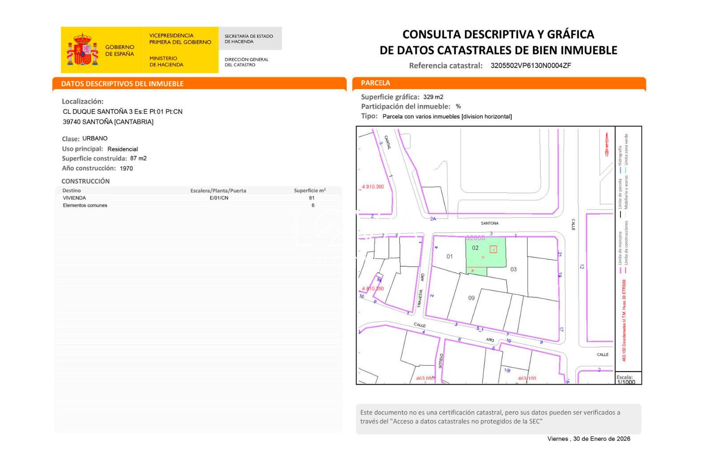The height and width of the screenshot is (475, 712).
Task: Click the red north arrow on the map
Action: [606, 144]
